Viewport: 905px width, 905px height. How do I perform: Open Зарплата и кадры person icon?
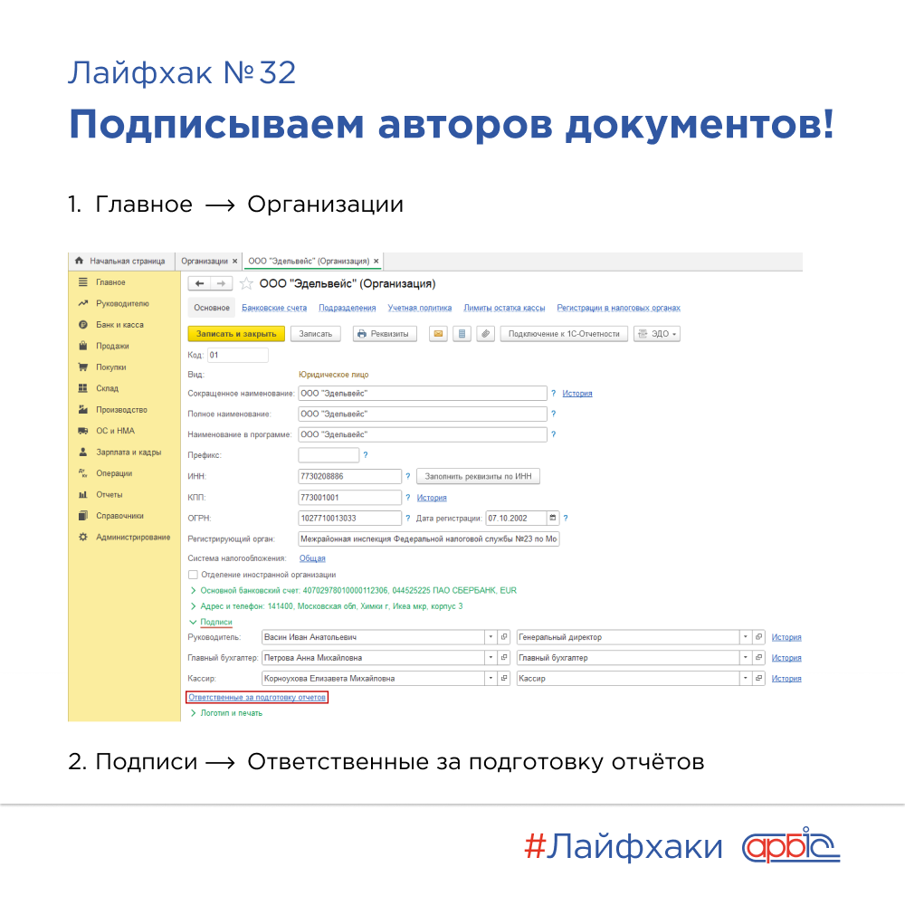point(83,452)
